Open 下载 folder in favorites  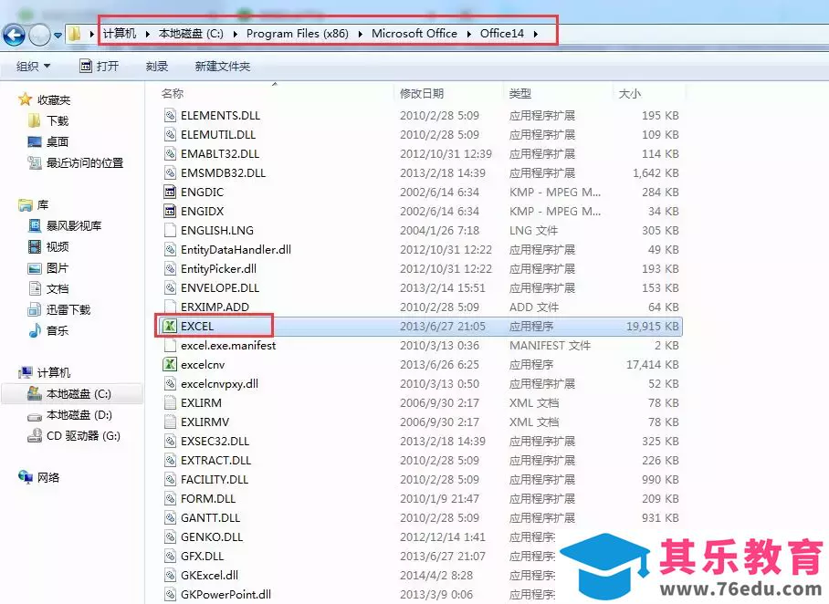(58, 120)
